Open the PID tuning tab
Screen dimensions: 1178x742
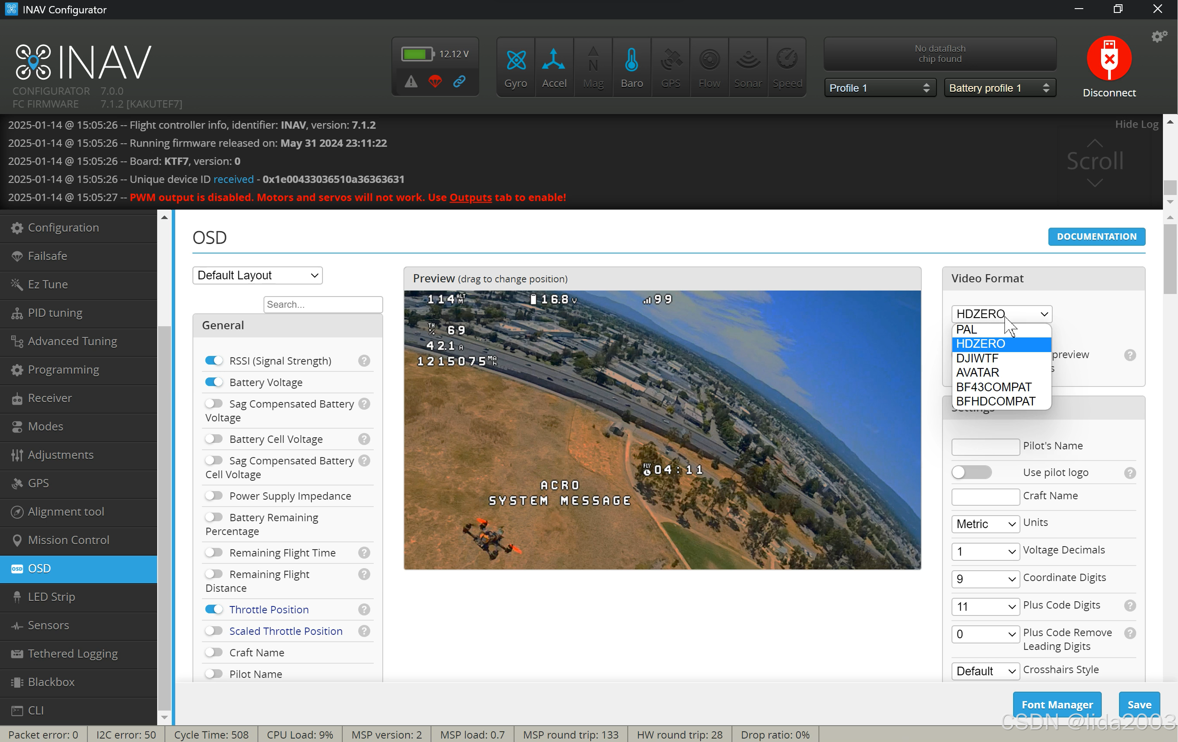[55, 313]
